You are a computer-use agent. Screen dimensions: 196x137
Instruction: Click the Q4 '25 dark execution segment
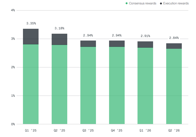(x=117, y=44)
